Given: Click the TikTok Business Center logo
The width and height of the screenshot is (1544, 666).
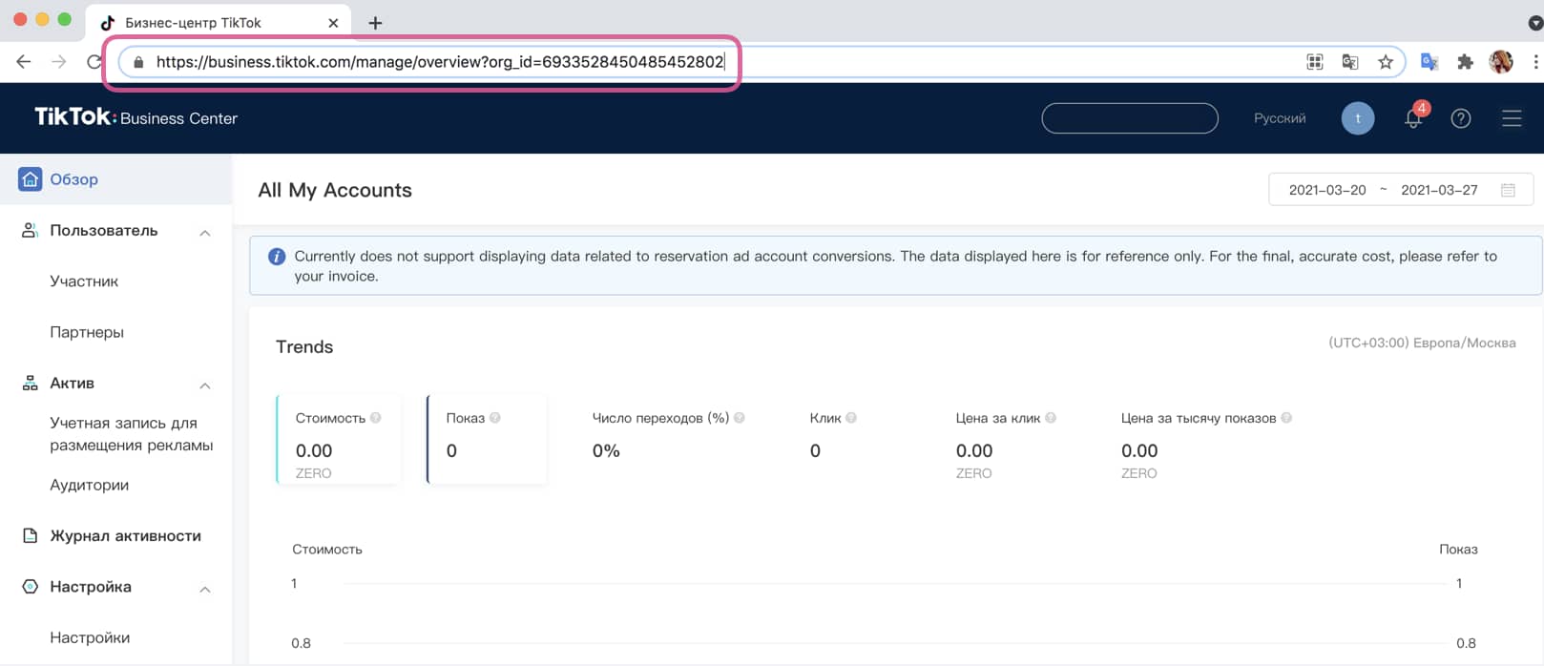Looking at the screenshot, I should 136,117.
